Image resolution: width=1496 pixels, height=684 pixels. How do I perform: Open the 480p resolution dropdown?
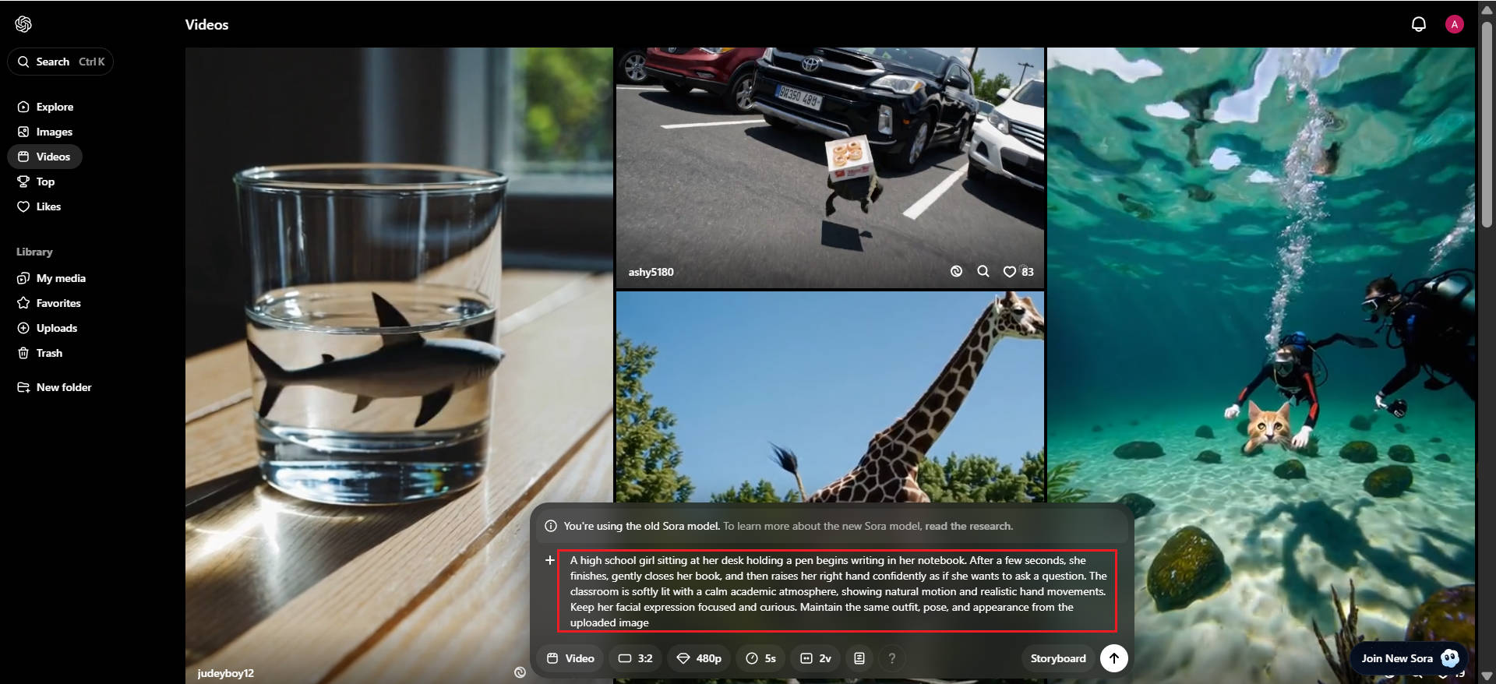[698, 658]
